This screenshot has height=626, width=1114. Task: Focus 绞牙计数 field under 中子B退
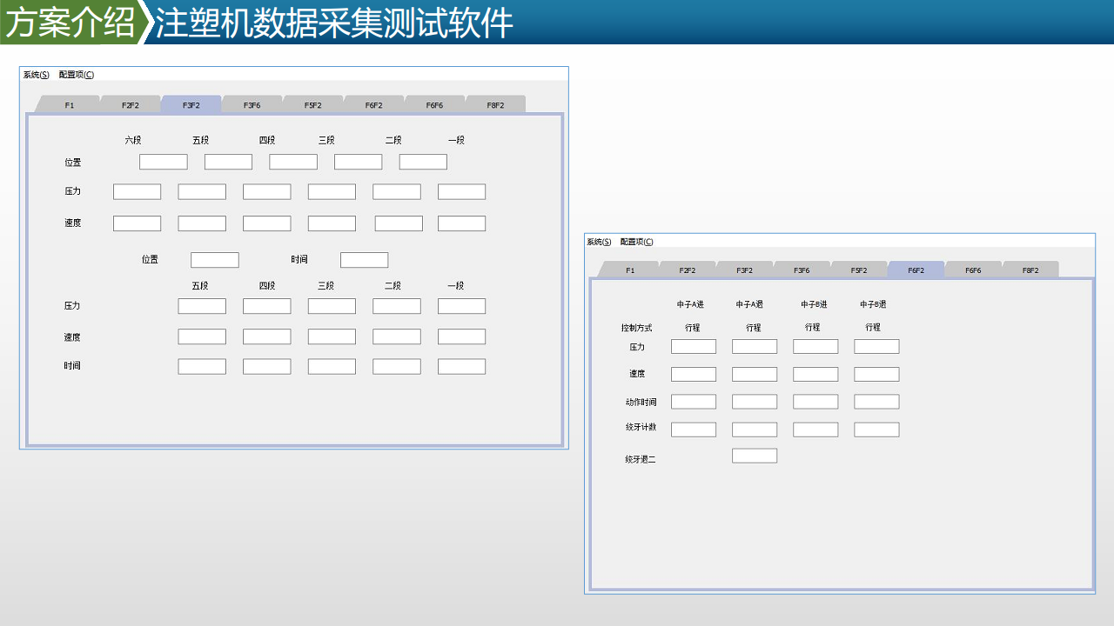(876, 430)
